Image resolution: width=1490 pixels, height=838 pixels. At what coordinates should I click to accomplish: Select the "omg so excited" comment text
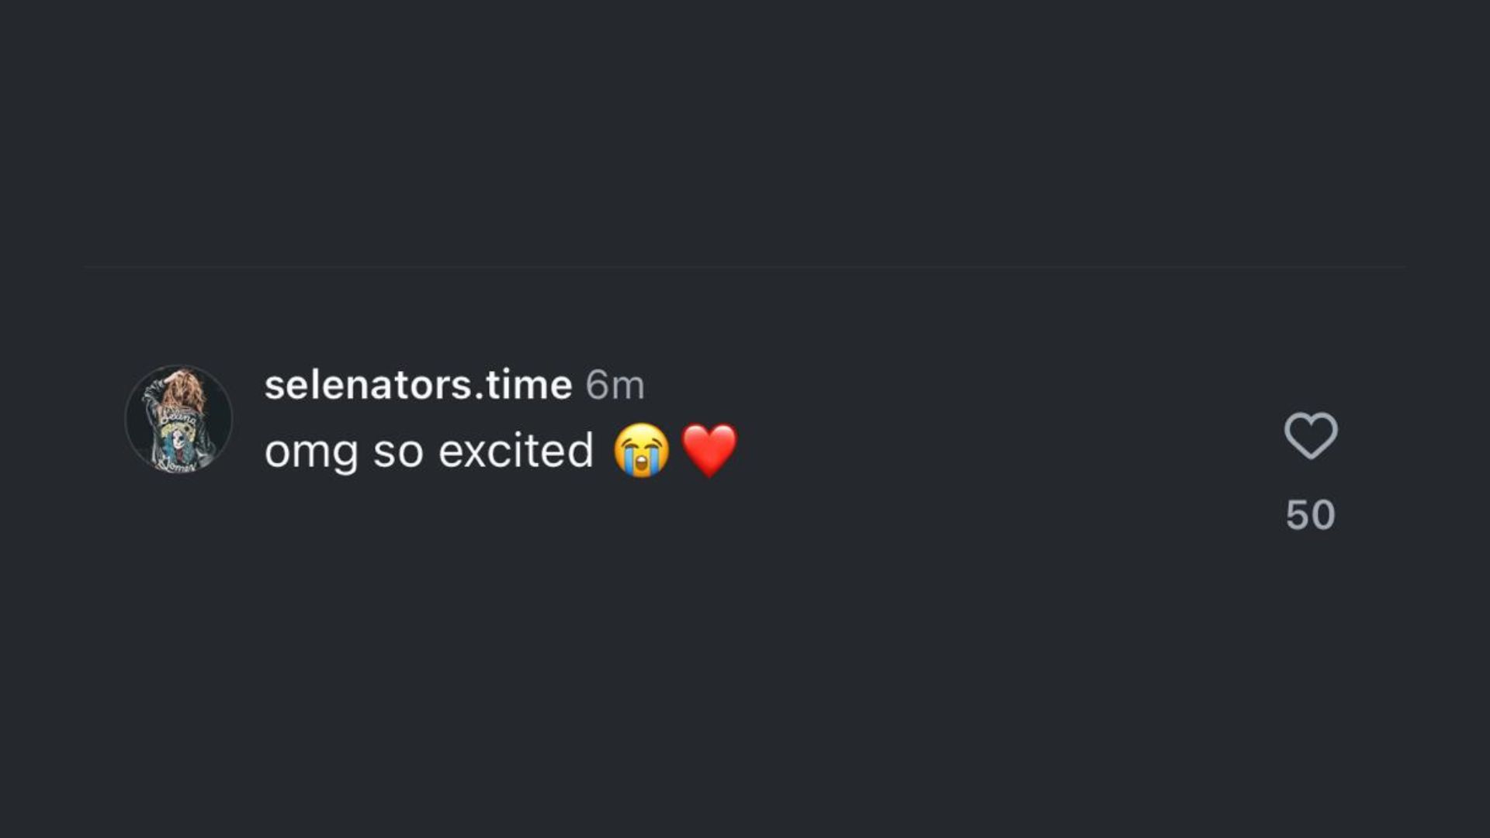(x=428, y=451)
